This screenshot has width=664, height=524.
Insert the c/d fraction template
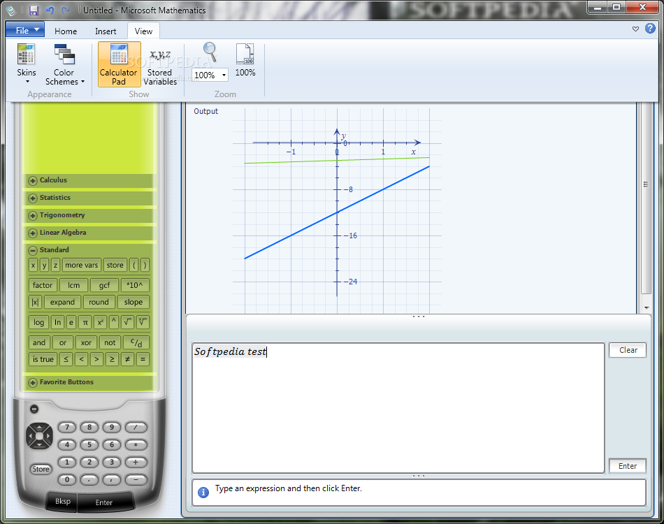coord(136,343)
